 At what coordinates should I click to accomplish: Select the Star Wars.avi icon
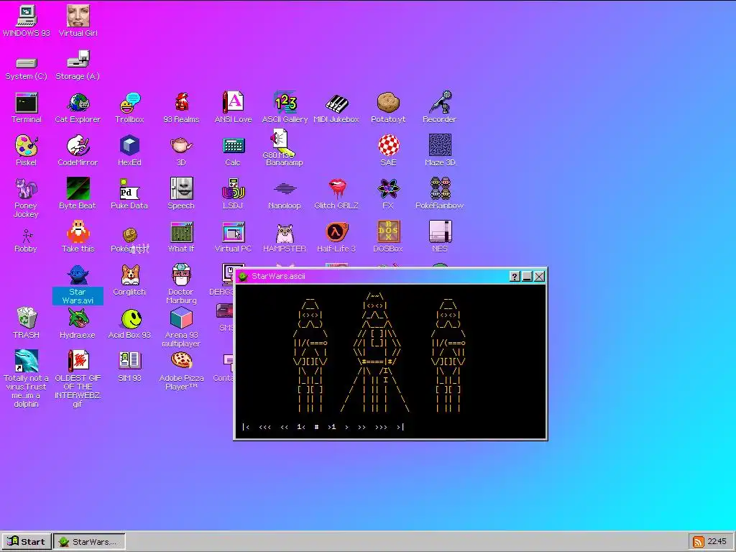click(78, 285)
